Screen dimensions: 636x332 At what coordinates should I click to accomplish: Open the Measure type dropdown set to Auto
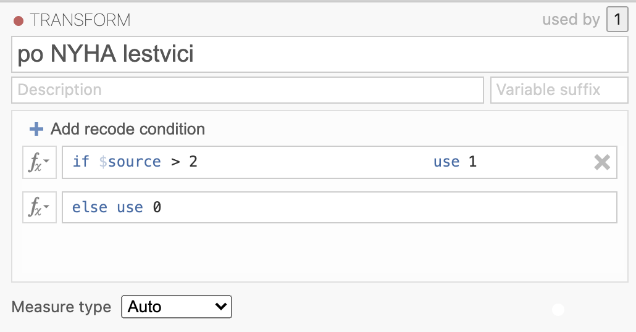[x=177, y=307]
